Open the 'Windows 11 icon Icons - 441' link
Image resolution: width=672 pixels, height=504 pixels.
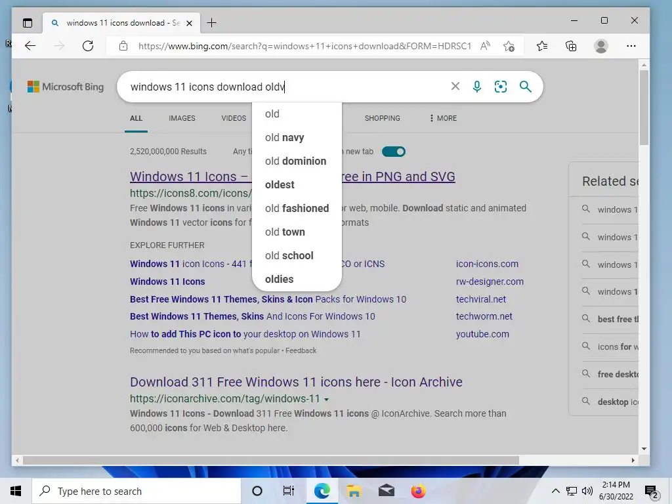(x=191, y=264)
